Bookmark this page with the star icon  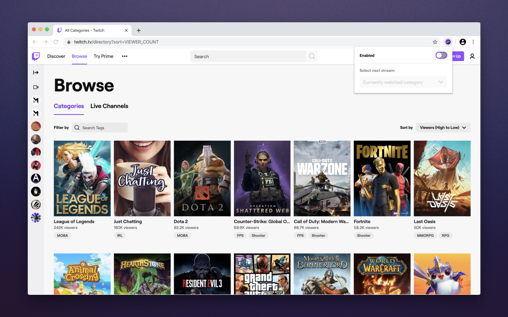tap(435, 42)
